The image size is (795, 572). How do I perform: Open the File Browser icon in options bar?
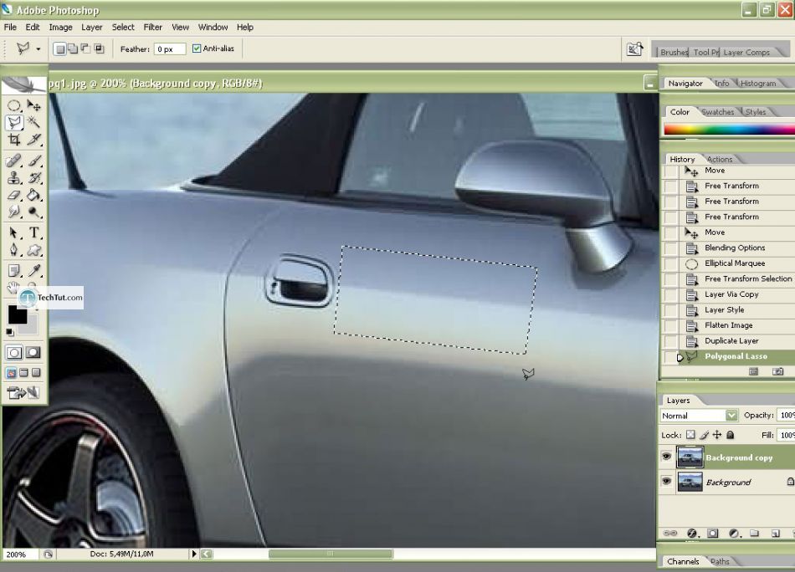coord(635,49)
